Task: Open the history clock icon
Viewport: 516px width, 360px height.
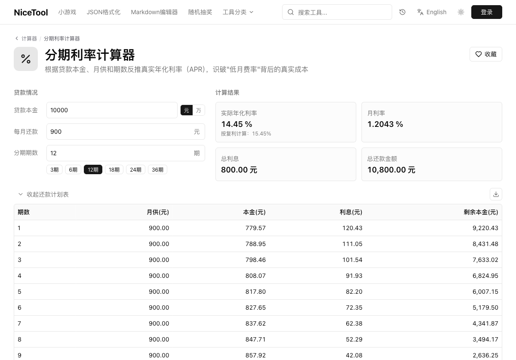Action: 402,12
